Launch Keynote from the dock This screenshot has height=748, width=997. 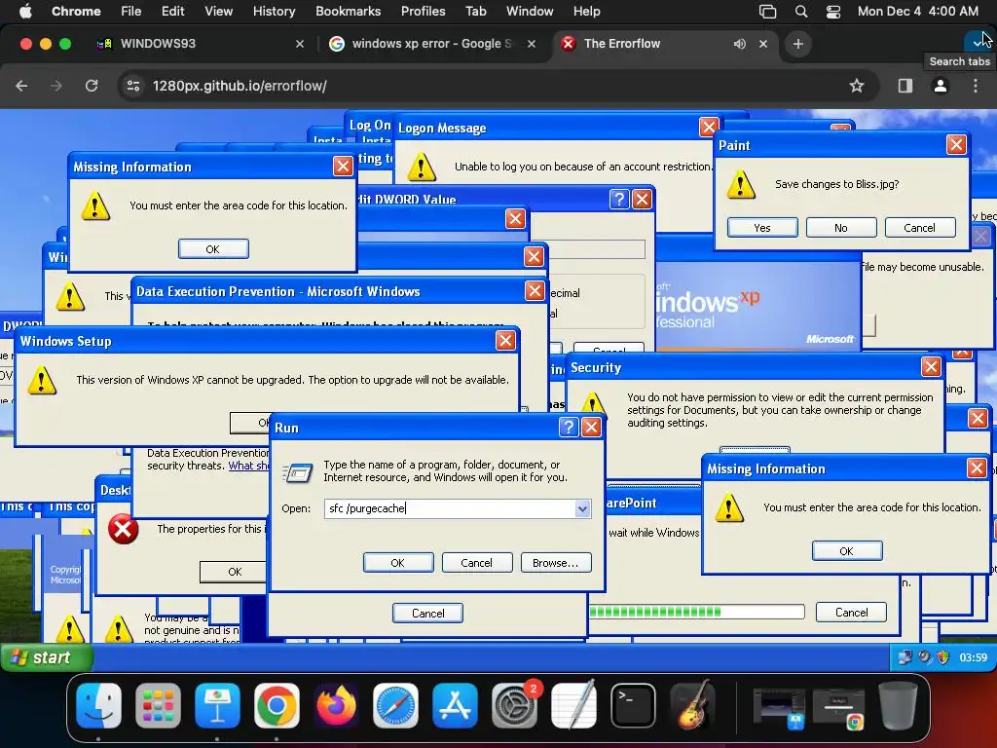coord(217,705)
